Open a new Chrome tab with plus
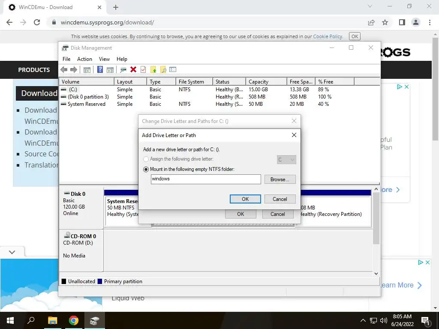 click(x=116, y=7)
